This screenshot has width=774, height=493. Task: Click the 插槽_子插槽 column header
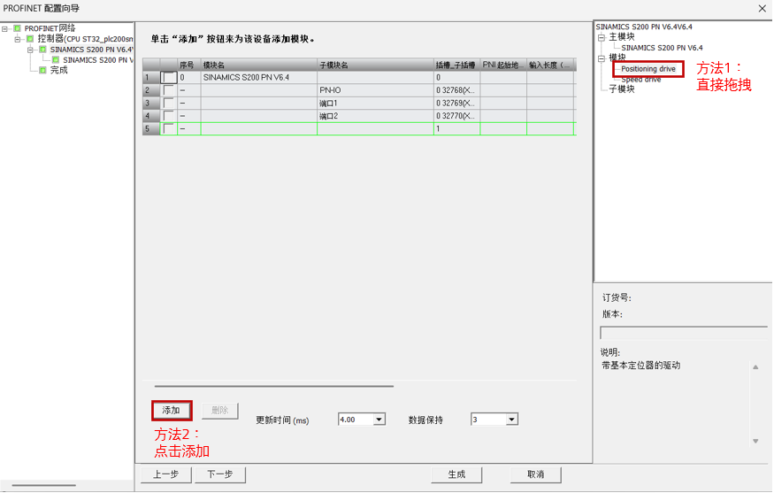tap(456, 65)
